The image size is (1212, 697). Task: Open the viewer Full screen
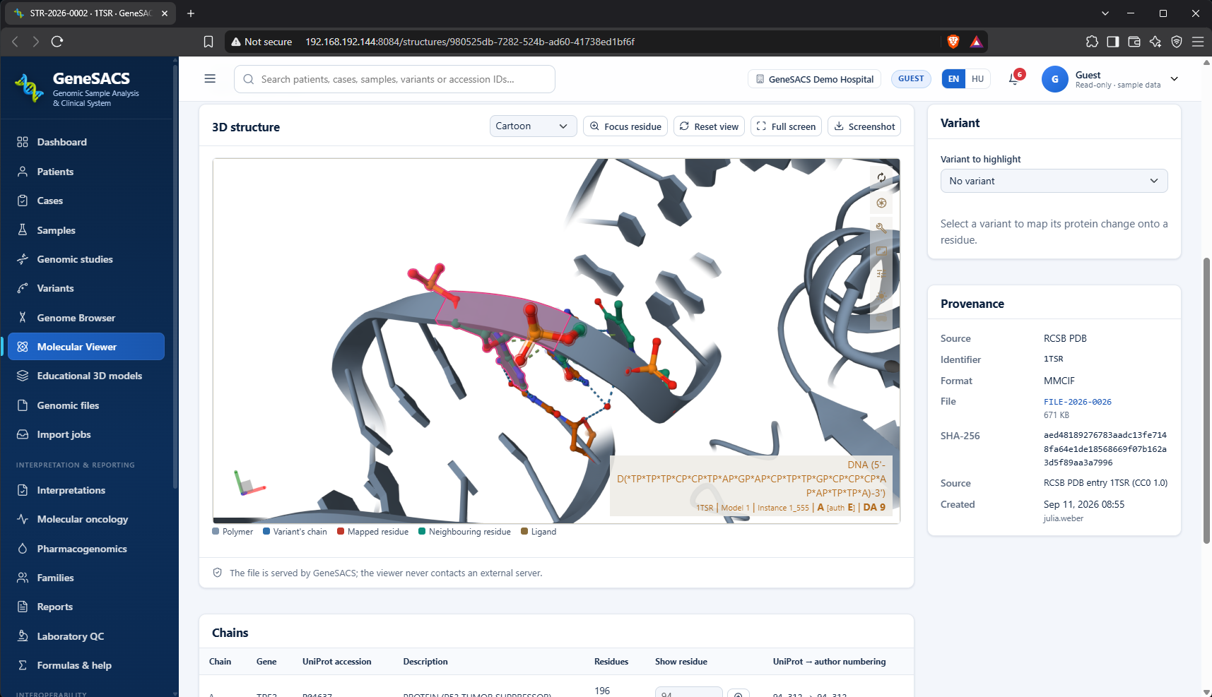click(786, 126)
